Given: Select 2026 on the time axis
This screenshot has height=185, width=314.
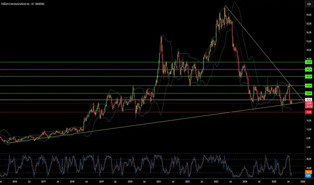Looking at the screenshot, I should (303, 181).
